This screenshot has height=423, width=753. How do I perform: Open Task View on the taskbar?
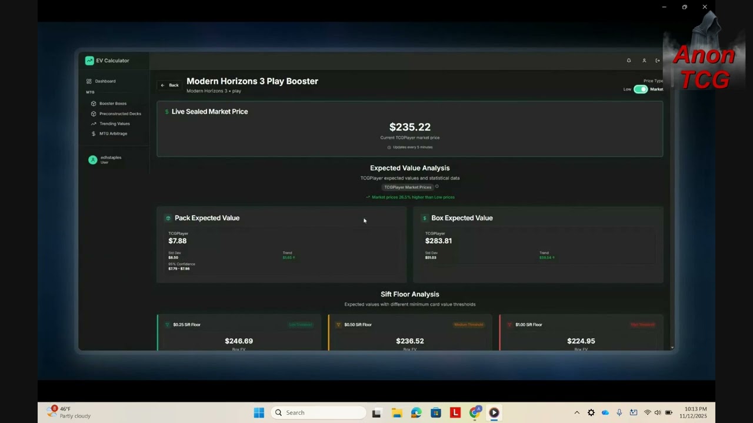coord(376,412)
